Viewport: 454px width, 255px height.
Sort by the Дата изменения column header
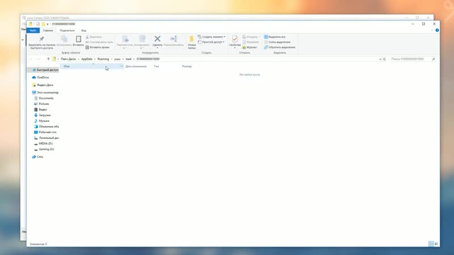[x=136, y=66]
